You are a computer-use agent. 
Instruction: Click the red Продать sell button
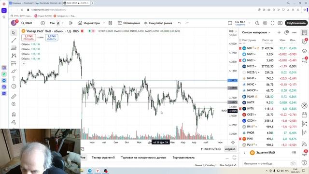(x=28, y=38)
